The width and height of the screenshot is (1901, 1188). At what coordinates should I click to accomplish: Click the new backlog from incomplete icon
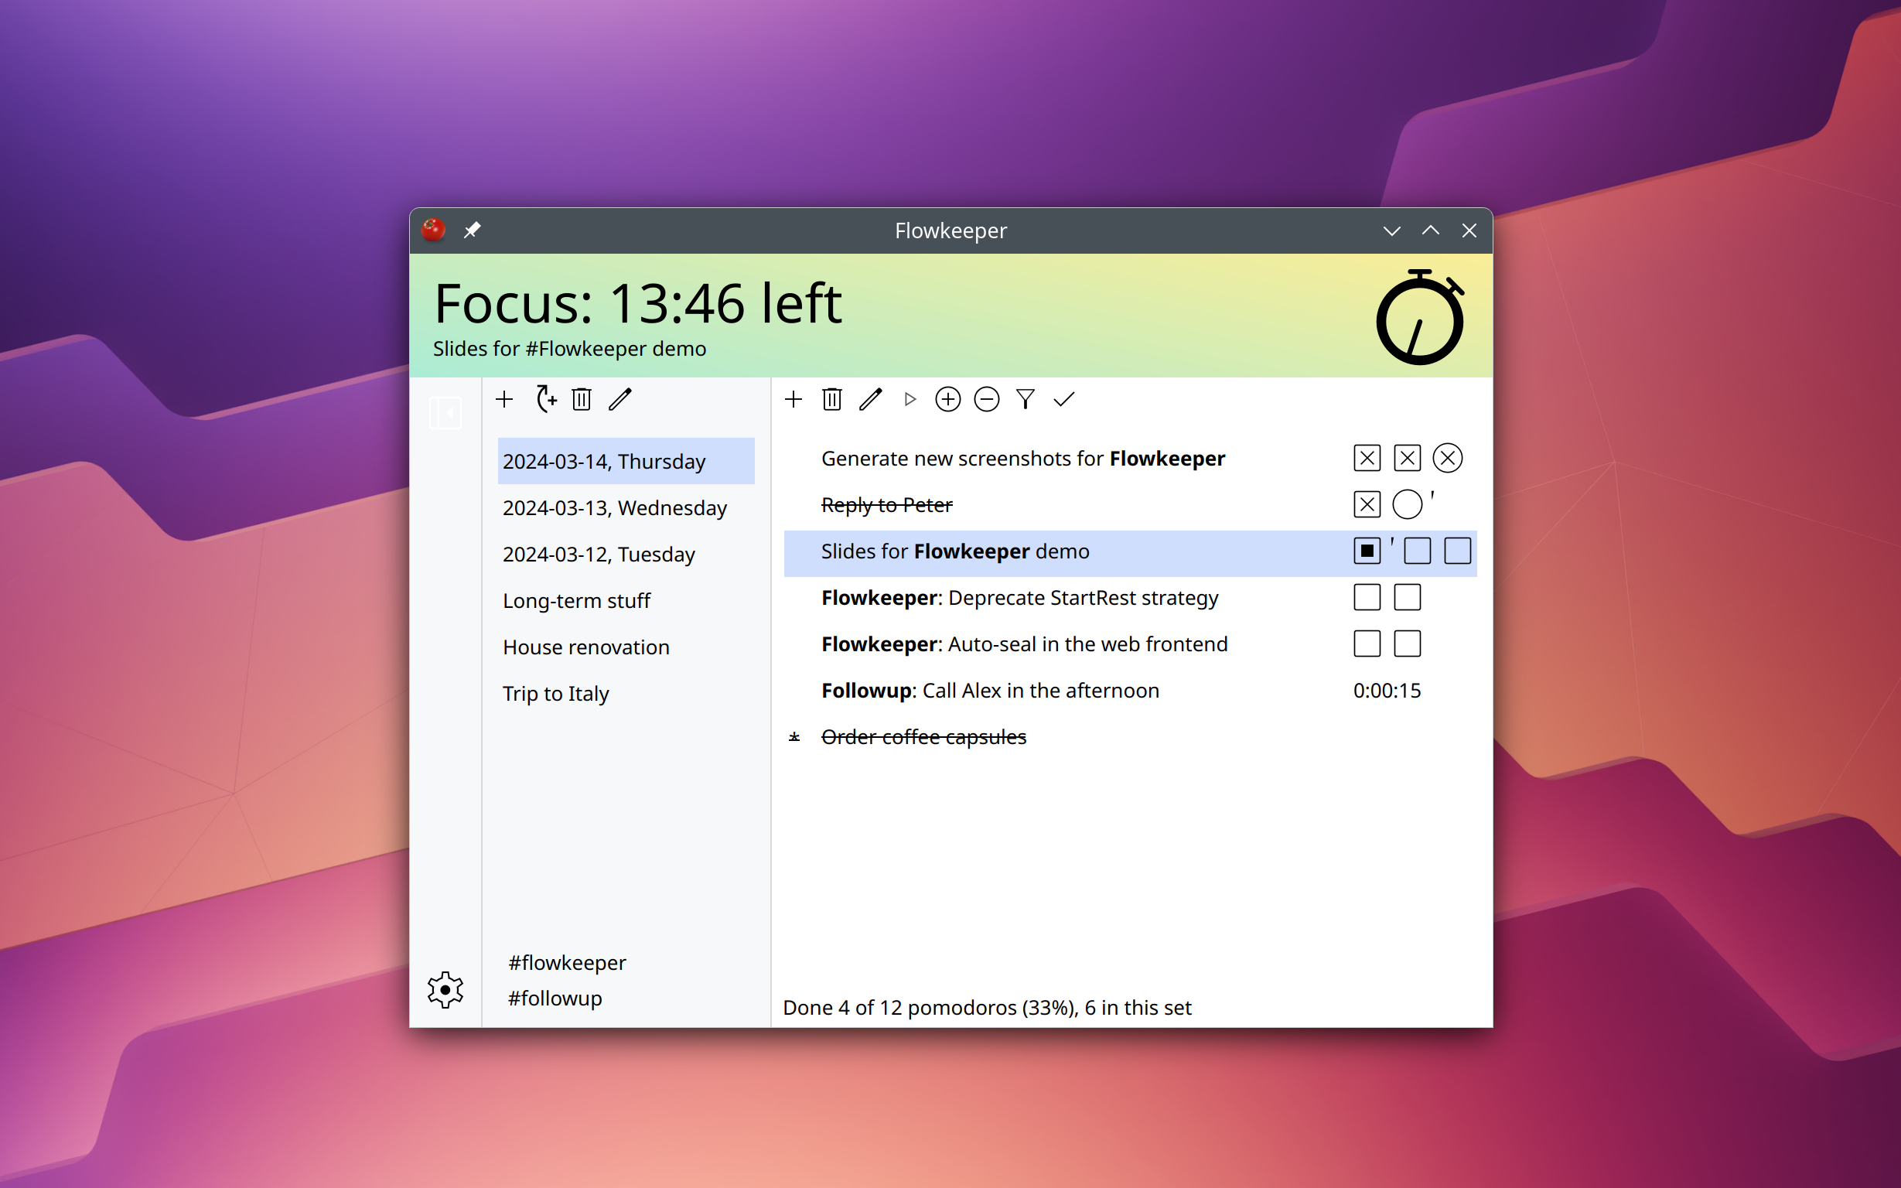pyautogui.click(x=545, y=399)
